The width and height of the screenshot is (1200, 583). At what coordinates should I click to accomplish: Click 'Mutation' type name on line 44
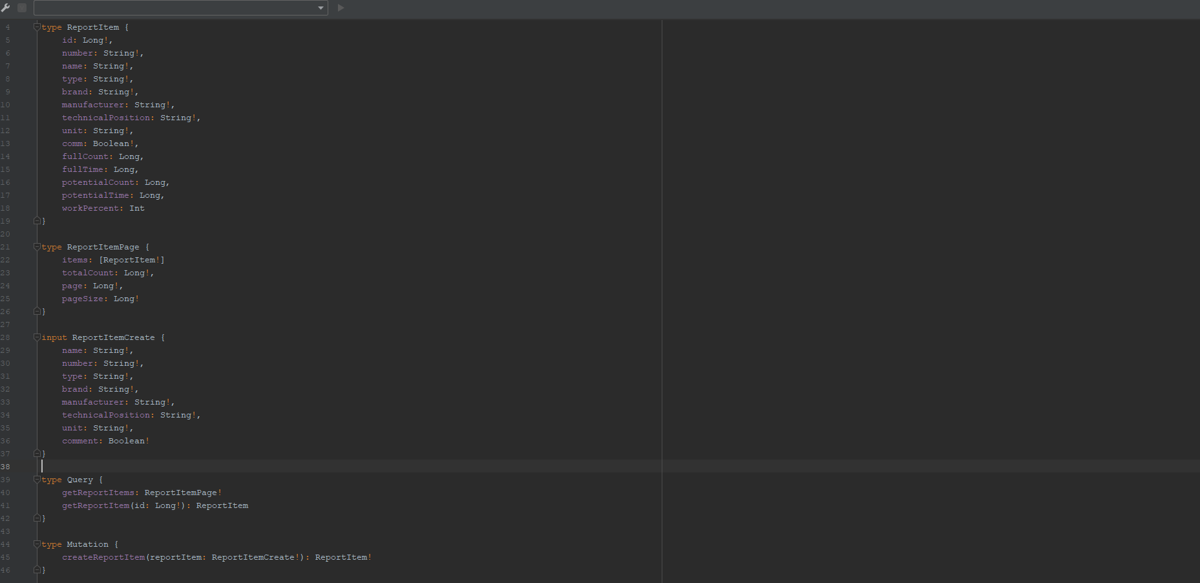coord(88,544)
